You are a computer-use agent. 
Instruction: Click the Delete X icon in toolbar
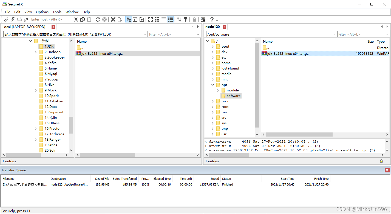pyautogui.click(x=113, y=19)
